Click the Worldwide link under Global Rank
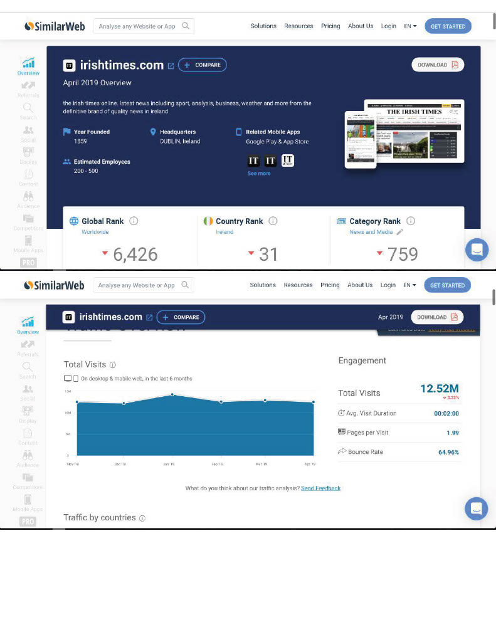Screen dimensions: 496x642 coord(95,232)
